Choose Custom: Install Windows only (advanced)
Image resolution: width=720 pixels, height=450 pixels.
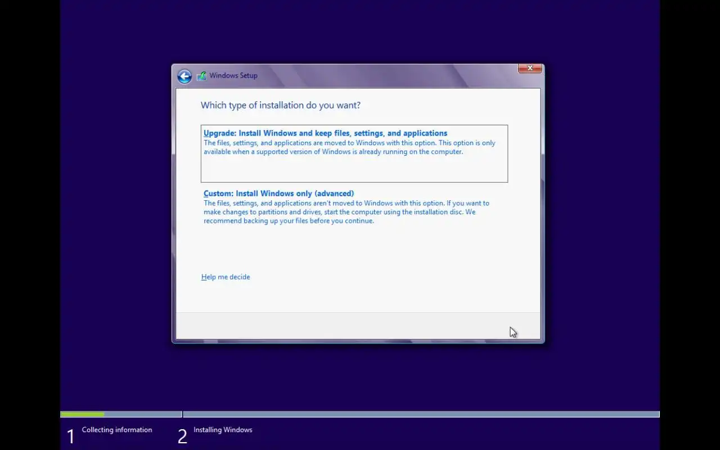point(354,207)
